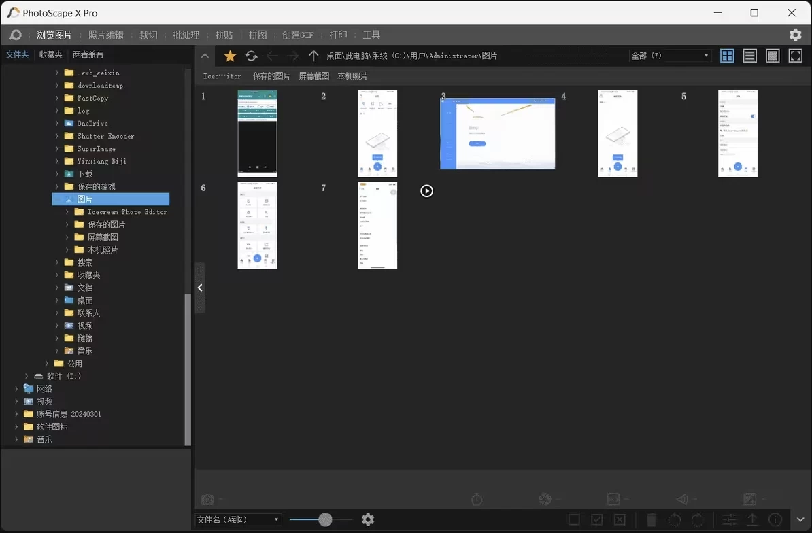Screen dimensions: 812x533
Task: Refresh the folder with the reload icon
Action: [251, 56]
